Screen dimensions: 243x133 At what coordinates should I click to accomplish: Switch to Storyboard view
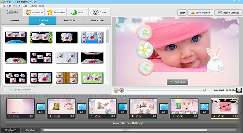(10, 130)
